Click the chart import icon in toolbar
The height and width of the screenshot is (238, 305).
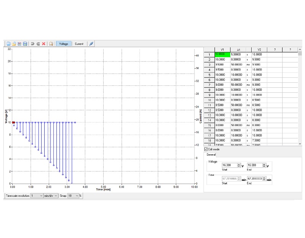[19, 44]
